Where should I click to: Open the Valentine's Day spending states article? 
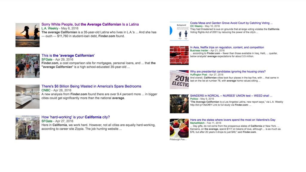click(232, 120)
